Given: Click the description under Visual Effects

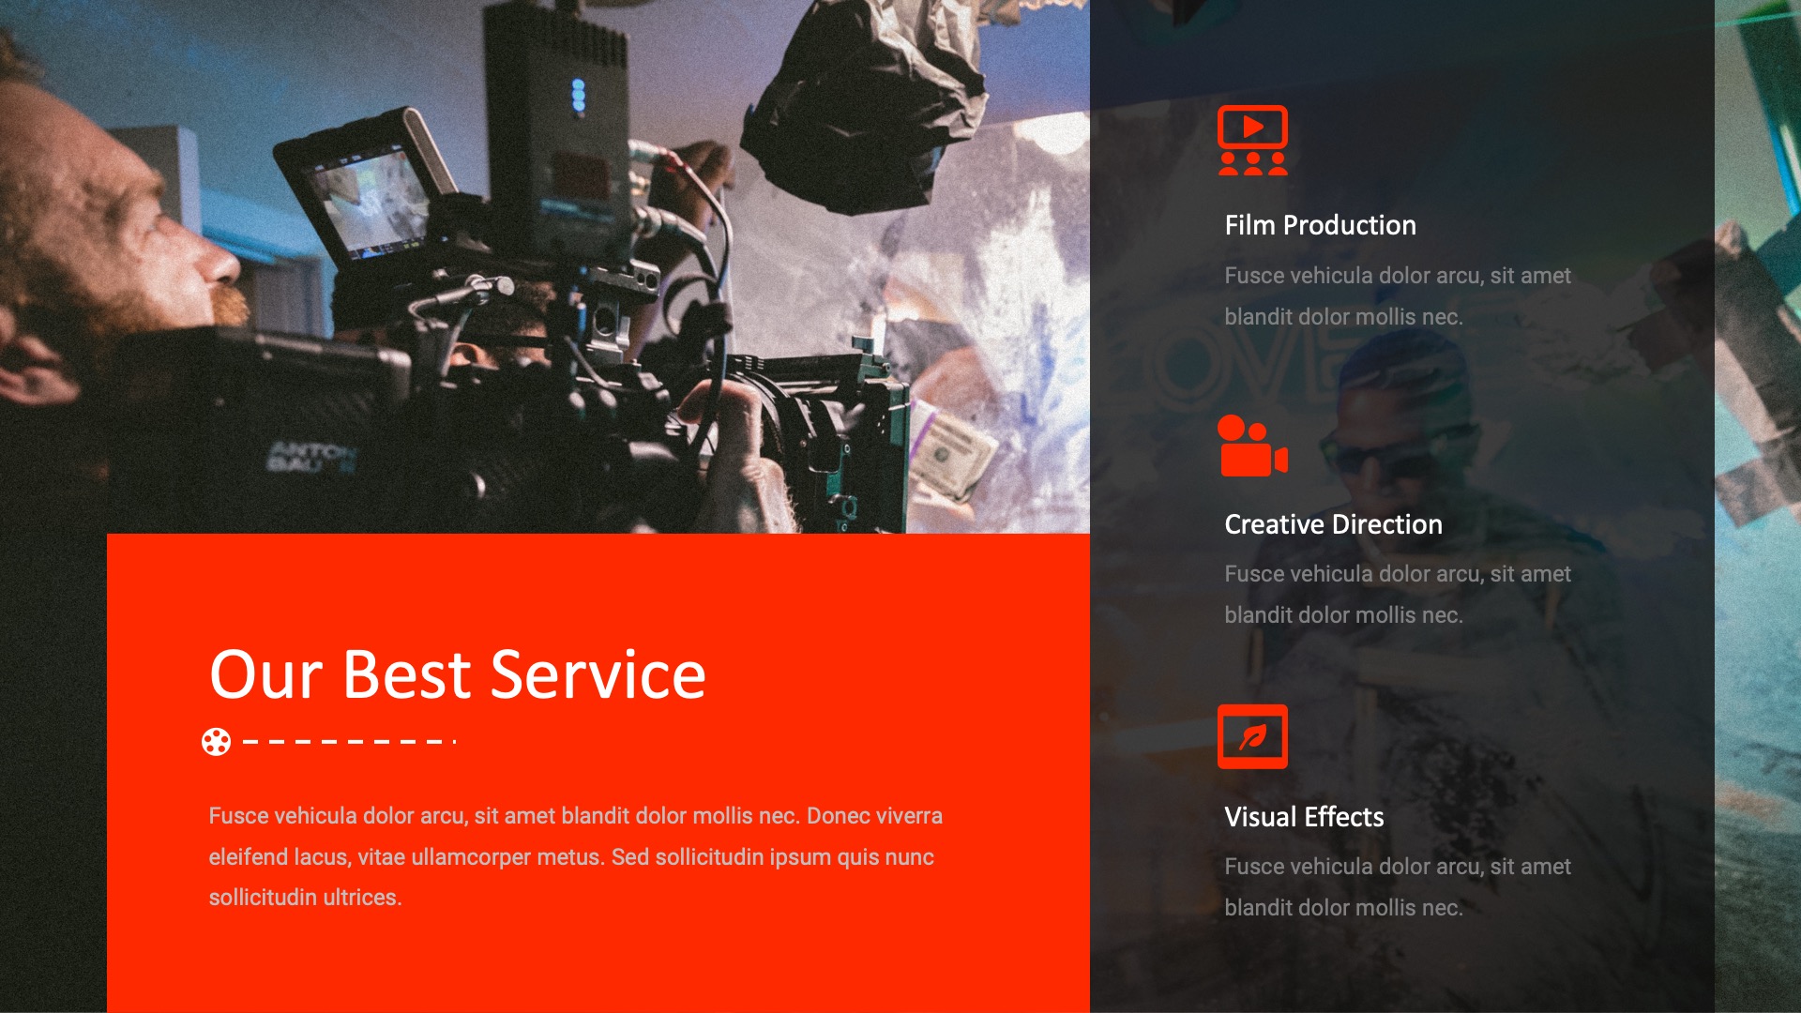Looking at the screenshot, I should click(x=1397, y=887).
